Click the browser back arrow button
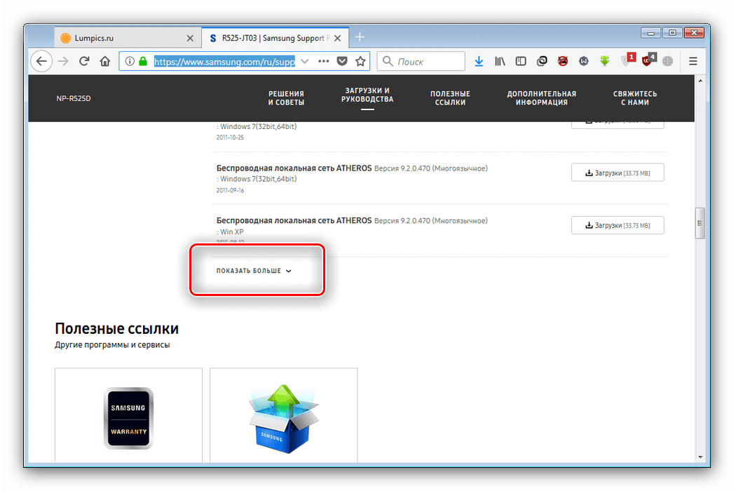This screenshot has width=734, height=491. click(x=41, y=62)
